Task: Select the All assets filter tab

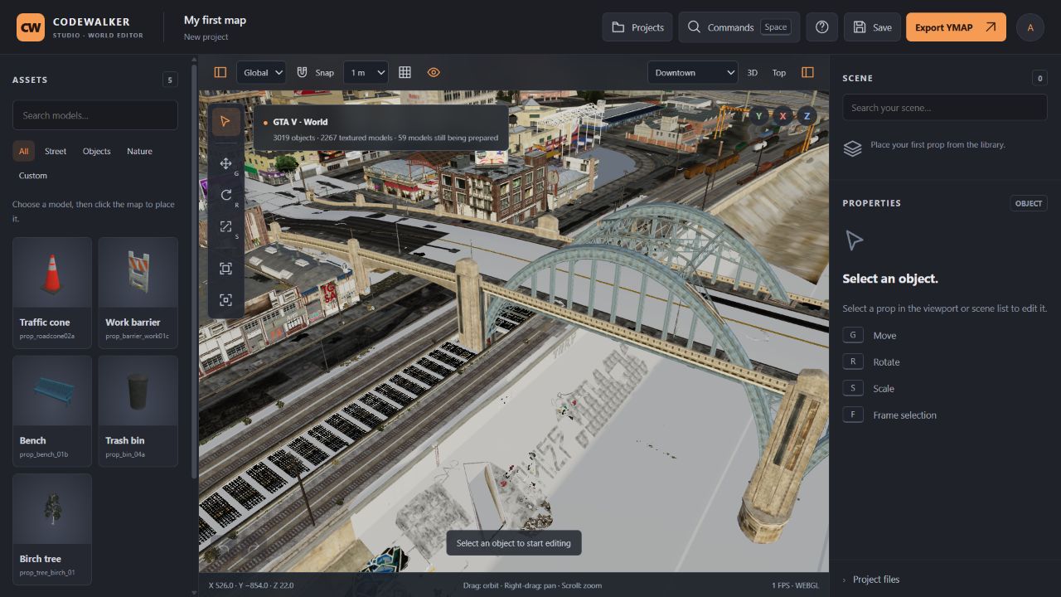Action: point(23,151)
